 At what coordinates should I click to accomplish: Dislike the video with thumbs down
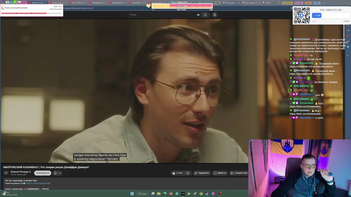coord(188,173)
